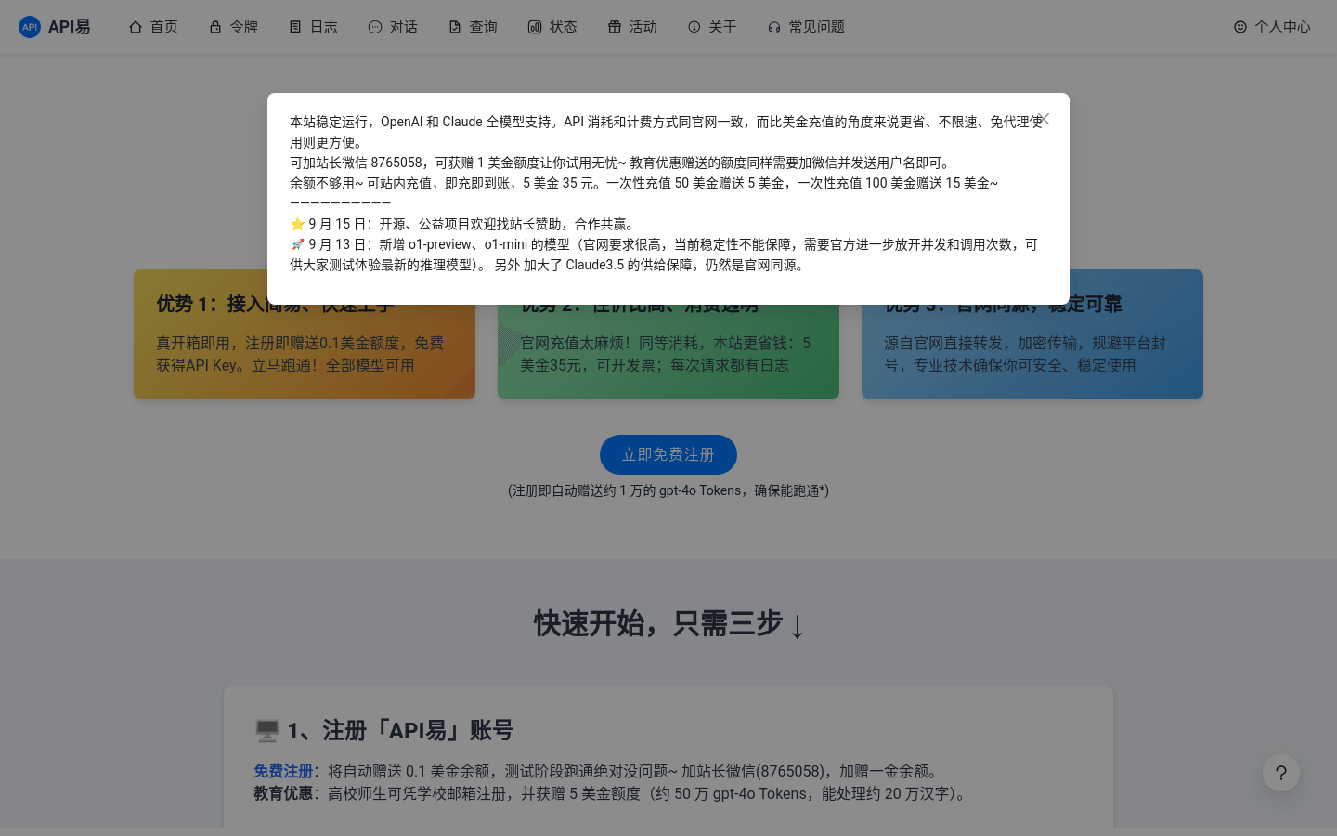Click the heading 1、注册「API易」账号

coord(383,730)
